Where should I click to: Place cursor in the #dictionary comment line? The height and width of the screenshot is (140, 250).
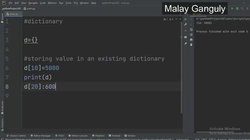click(x=43, y=21)
